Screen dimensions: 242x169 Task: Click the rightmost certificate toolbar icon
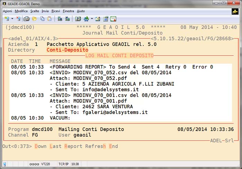coord(113,19)
